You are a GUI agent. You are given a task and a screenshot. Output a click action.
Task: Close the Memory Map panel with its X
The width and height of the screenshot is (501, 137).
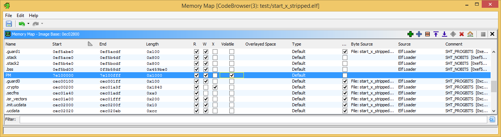tap(492, 34)
